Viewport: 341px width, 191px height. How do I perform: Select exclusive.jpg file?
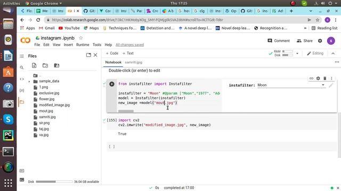(49, 93)
